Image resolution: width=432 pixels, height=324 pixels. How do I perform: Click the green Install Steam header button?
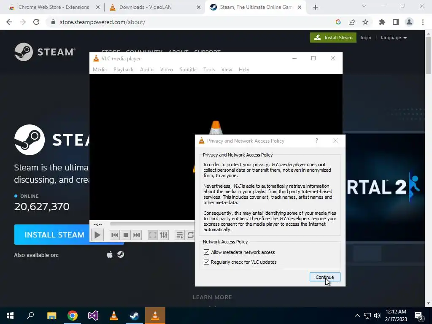pos(333,38)
